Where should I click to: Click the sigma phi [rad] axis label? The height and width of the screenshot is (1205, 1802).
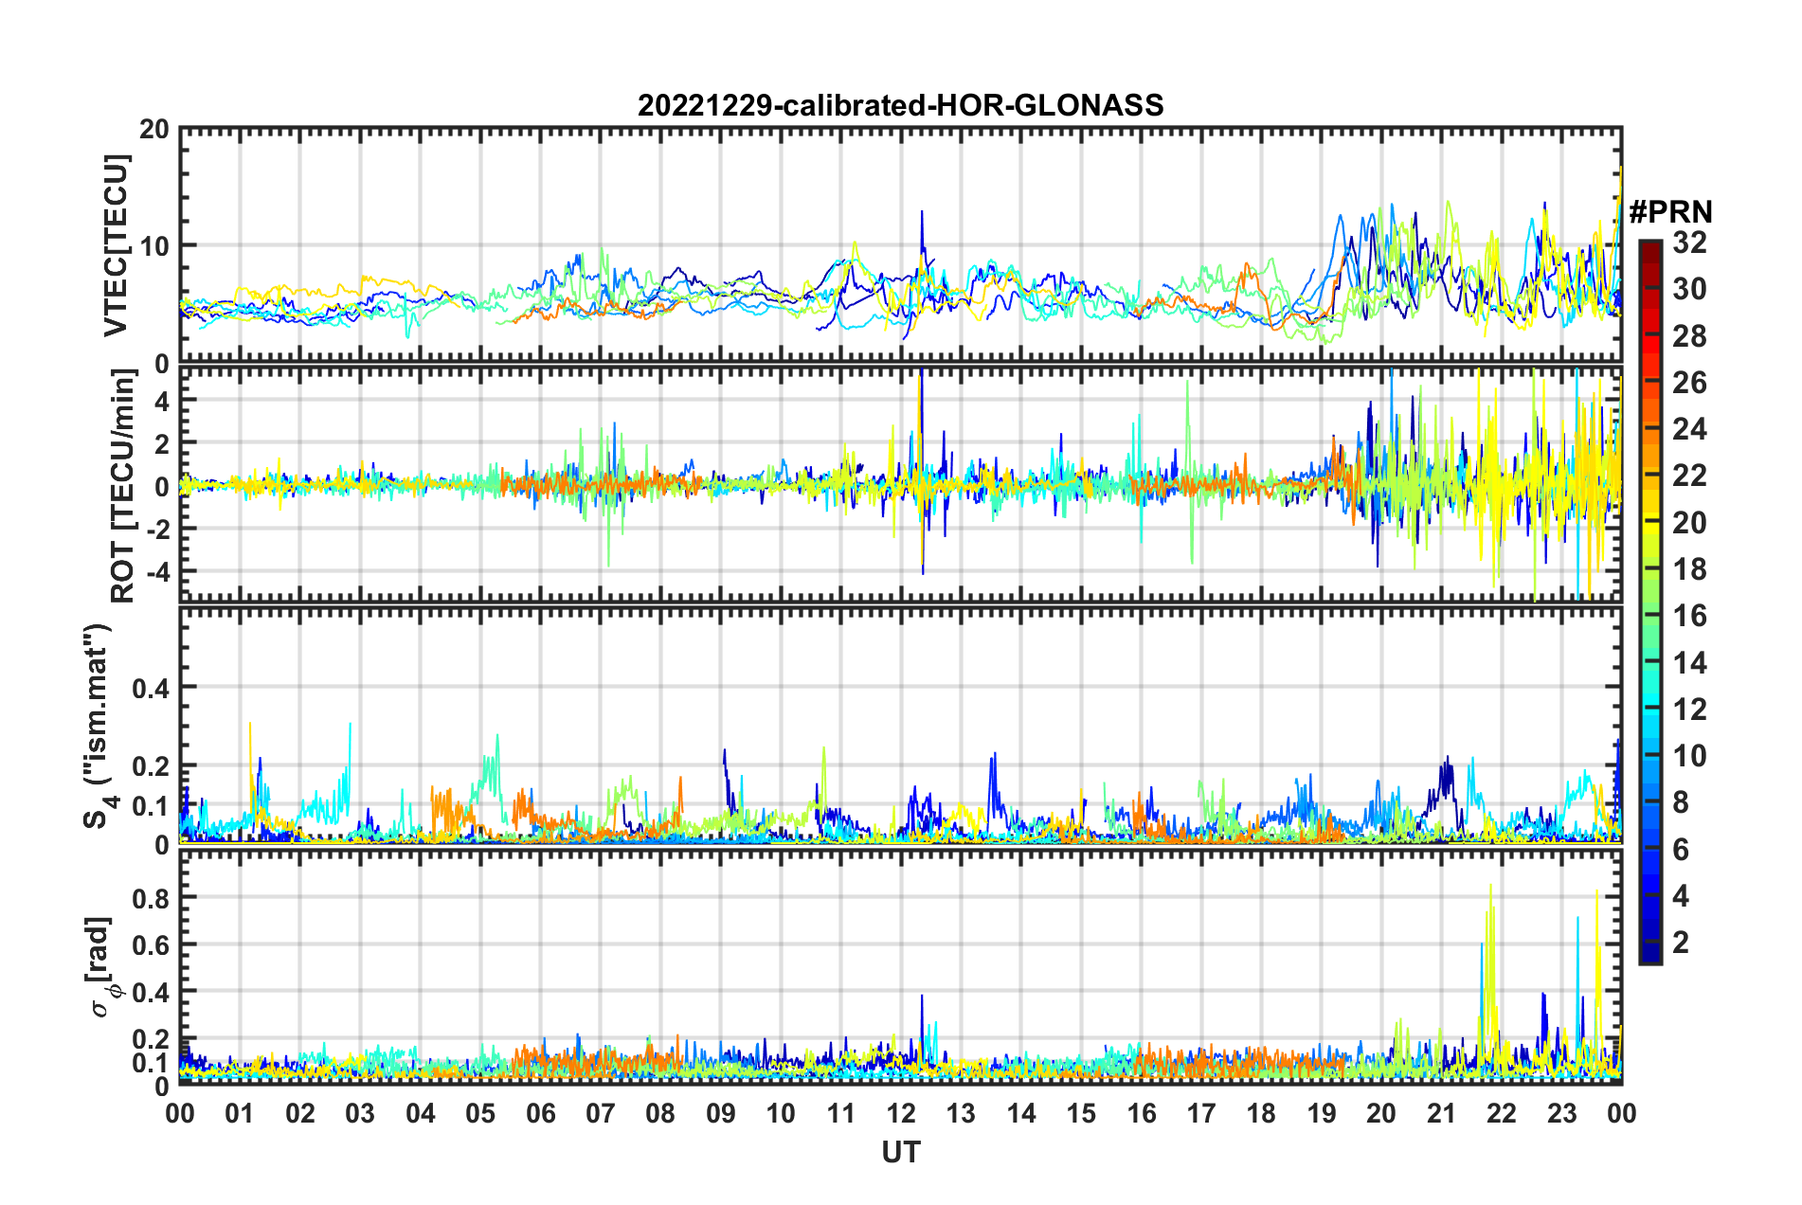point(102,967)
